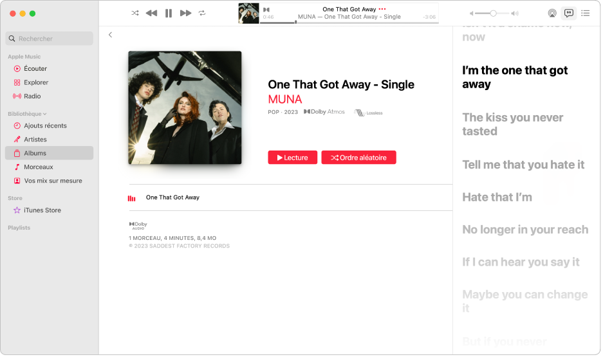Click the Ordre aléatoire button
Viewport: 603px width, 357px height.
(x=358, y=158)
